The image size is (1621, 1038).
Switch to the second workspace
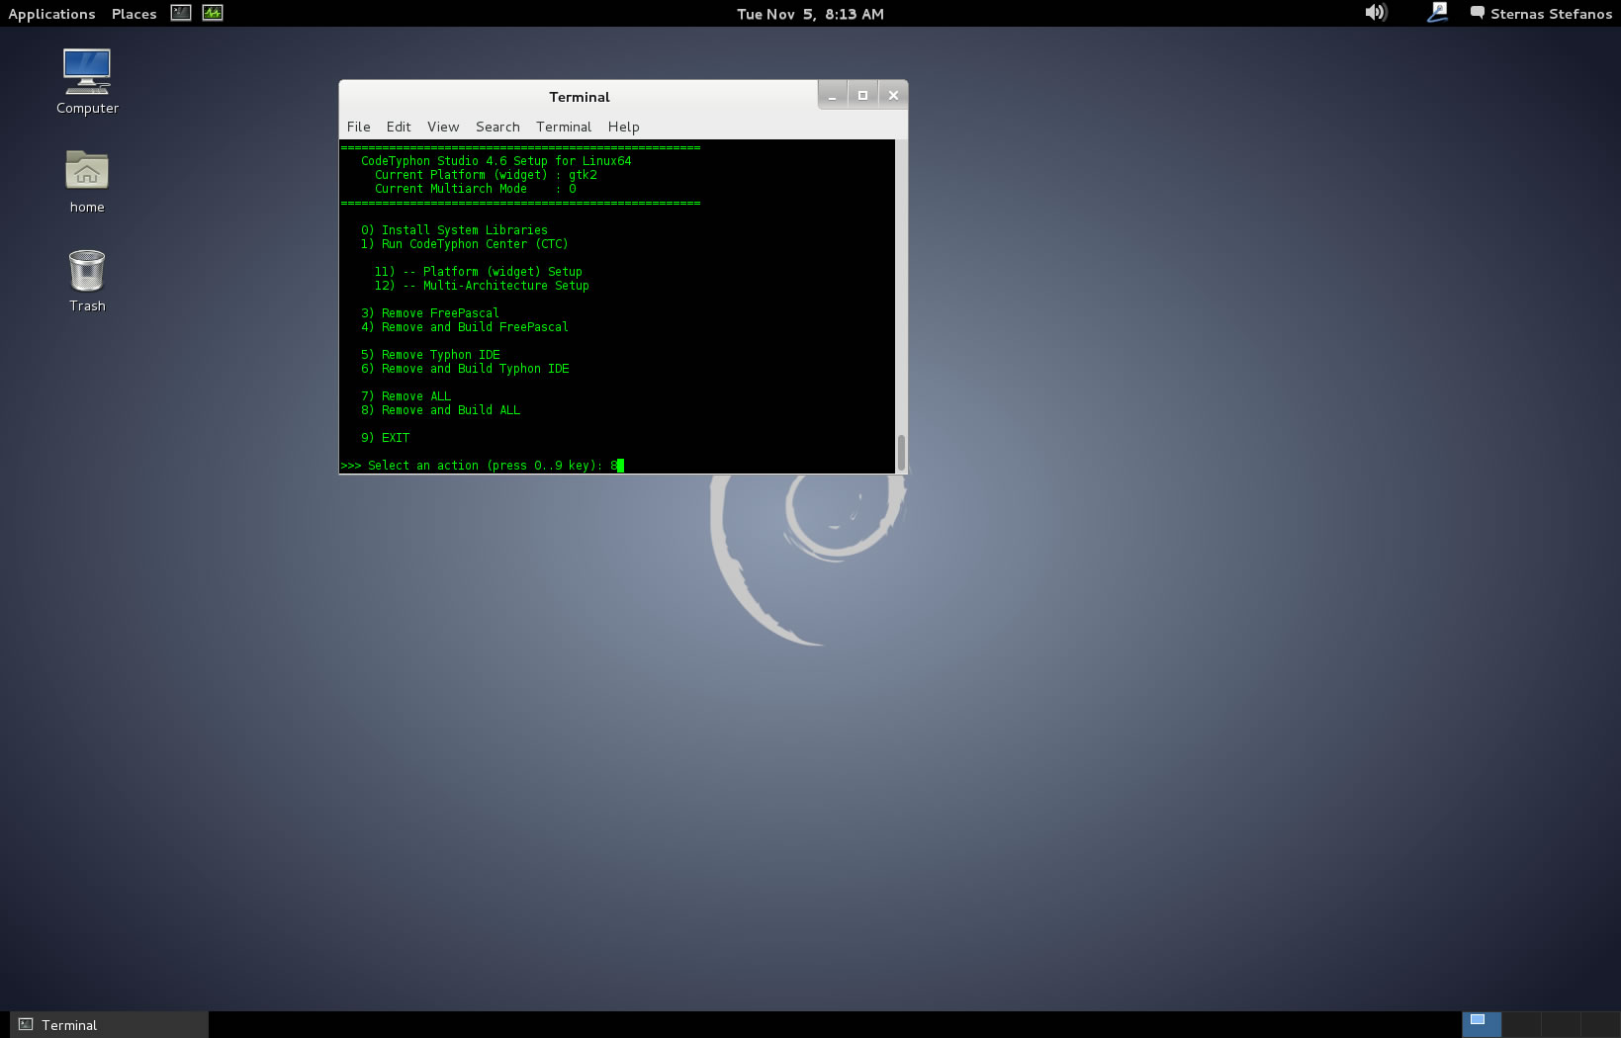(1521, 1024)
